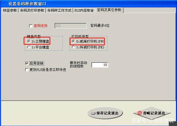
Task: Choose 1:科诚打印机(PK) radio option
Action: click(x=73, y=47)
